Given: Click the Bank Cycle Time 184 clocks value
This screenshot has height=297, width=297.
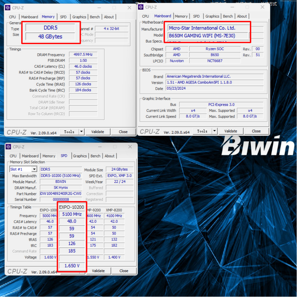Looking at the screenshot, I should [83, 90].
